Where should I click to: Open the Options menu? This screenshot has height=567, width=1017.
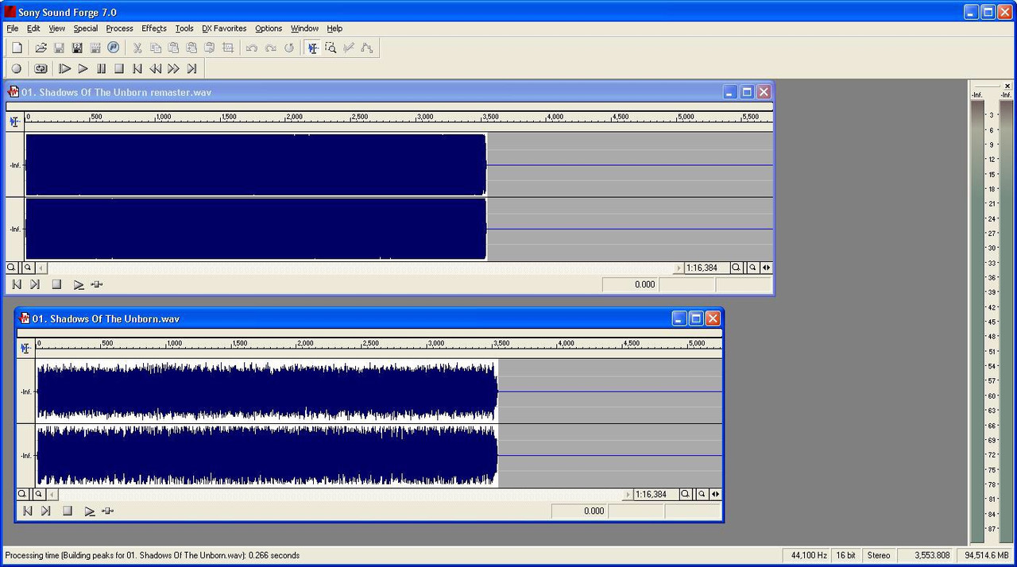(x=269, y=29)
